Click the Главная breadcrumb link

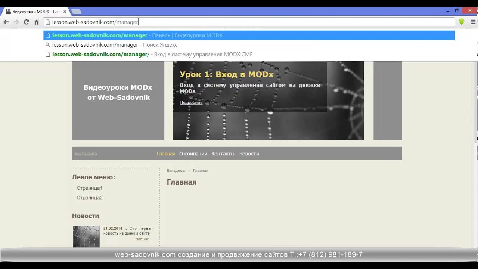(x=201, y=171)
